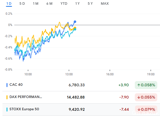Click the teal STOXX Europe 50 color marker
160x116 pixels.
point(7,110)
